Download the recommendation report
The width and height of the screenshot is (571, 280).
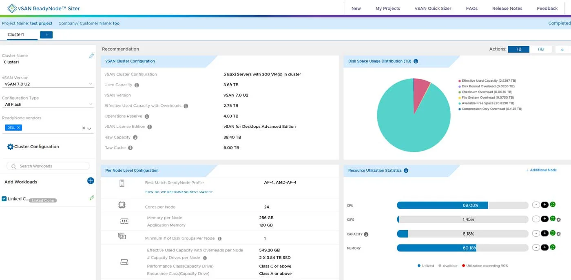pyautogui.click(x=562, y=49)
